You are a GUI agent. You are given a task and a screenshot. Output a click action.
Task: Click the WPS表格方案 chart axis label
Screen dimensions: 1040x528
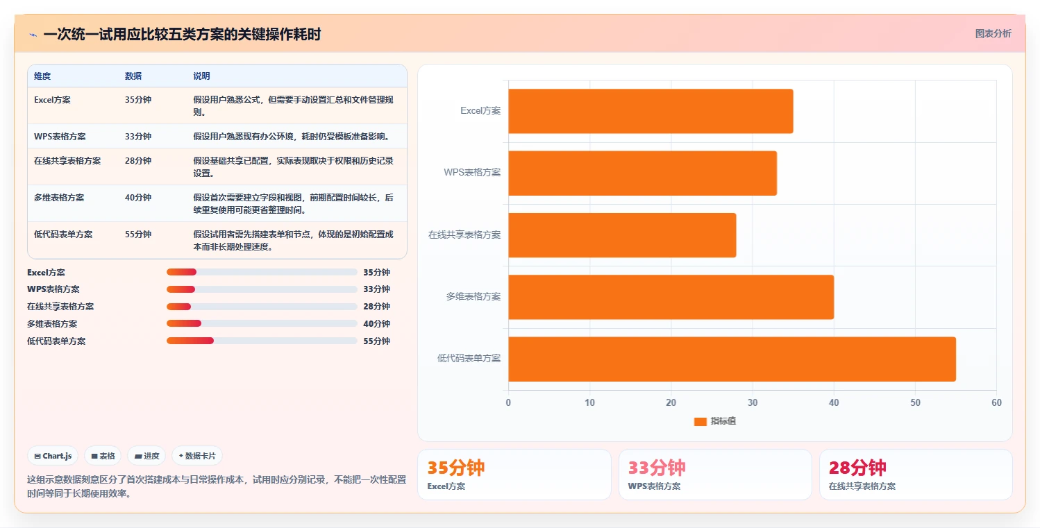472,173
